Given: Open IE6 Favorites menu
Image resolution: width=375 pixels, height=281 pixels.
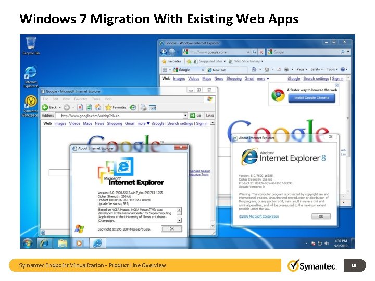Looking at the screenshot, I should 81,99.
